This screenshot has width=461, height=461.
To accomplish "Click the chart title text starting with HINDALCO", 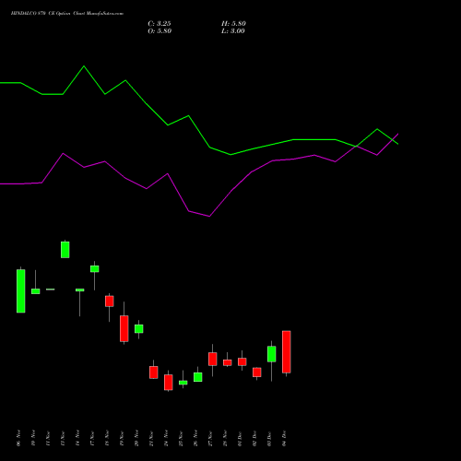I will tap(67, 14).
